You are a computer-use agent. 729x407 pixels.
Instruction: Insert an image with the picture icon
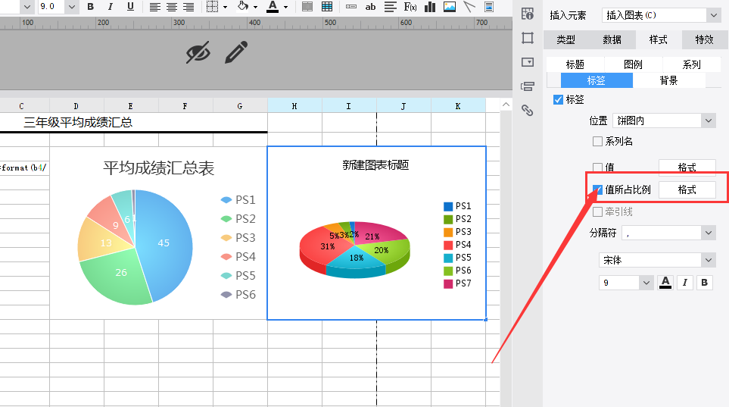tap(450, 7)
